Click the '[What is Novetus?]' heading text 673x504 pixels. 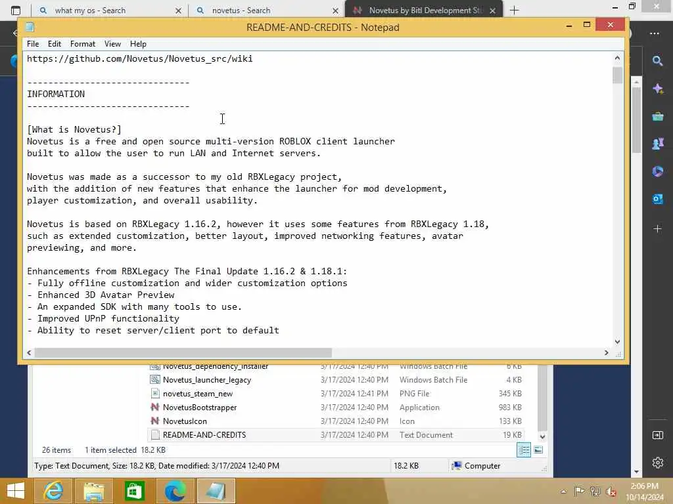point(74,129)
